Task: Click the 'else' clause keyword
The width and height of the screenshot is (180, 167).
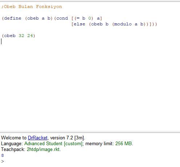Action: 79,24
